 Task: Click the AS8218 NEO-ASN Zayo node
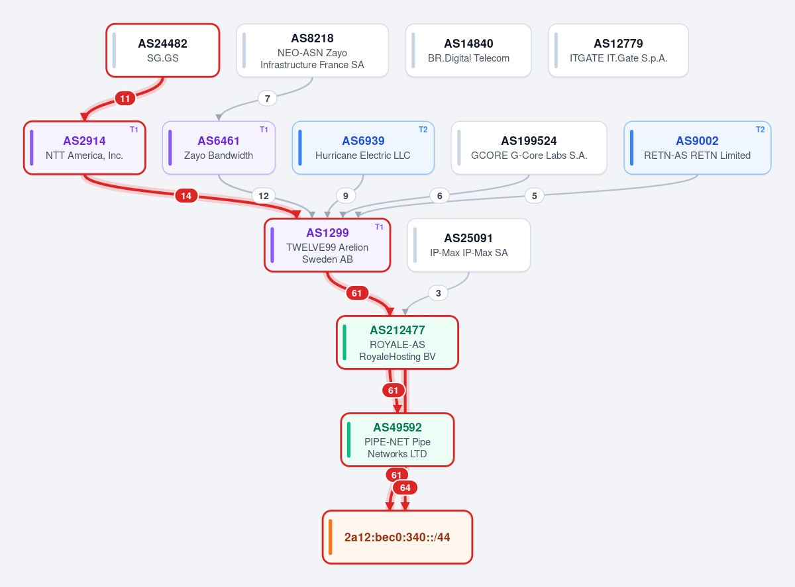(313, 50)
